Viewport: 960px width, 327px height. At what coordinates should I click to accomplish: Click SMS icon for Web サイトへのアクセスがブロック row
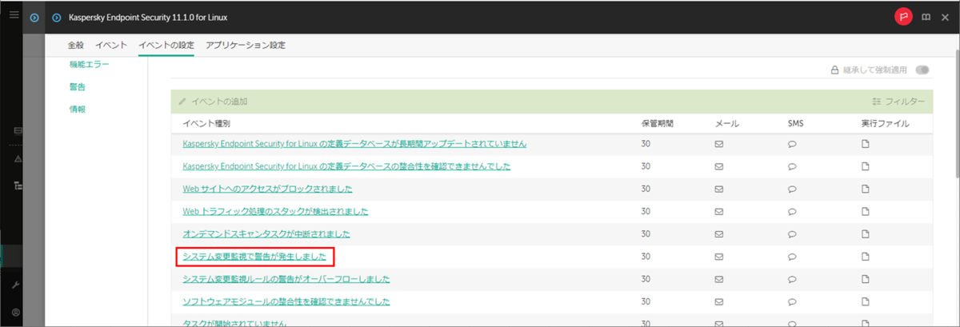[x=792, y=189]
